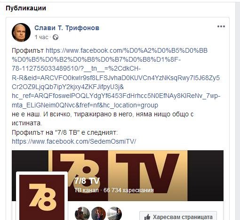Screen dimensions: 240x220
Task: Click the 7/8 page square logo
Action: click(42, 197)
